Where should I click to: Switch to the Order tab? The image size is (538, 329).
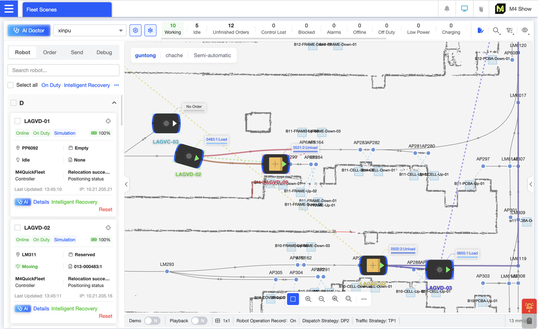click(50, 52)
